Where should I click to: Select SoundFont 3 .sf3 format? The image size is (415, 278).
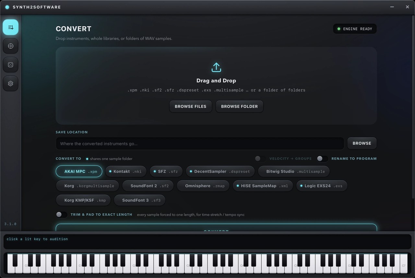click(x=140, y=200)
